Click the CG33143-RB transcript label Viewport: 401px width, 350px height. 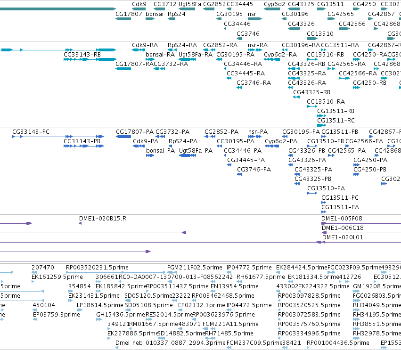pyautogui.click(x=82, y=55)
